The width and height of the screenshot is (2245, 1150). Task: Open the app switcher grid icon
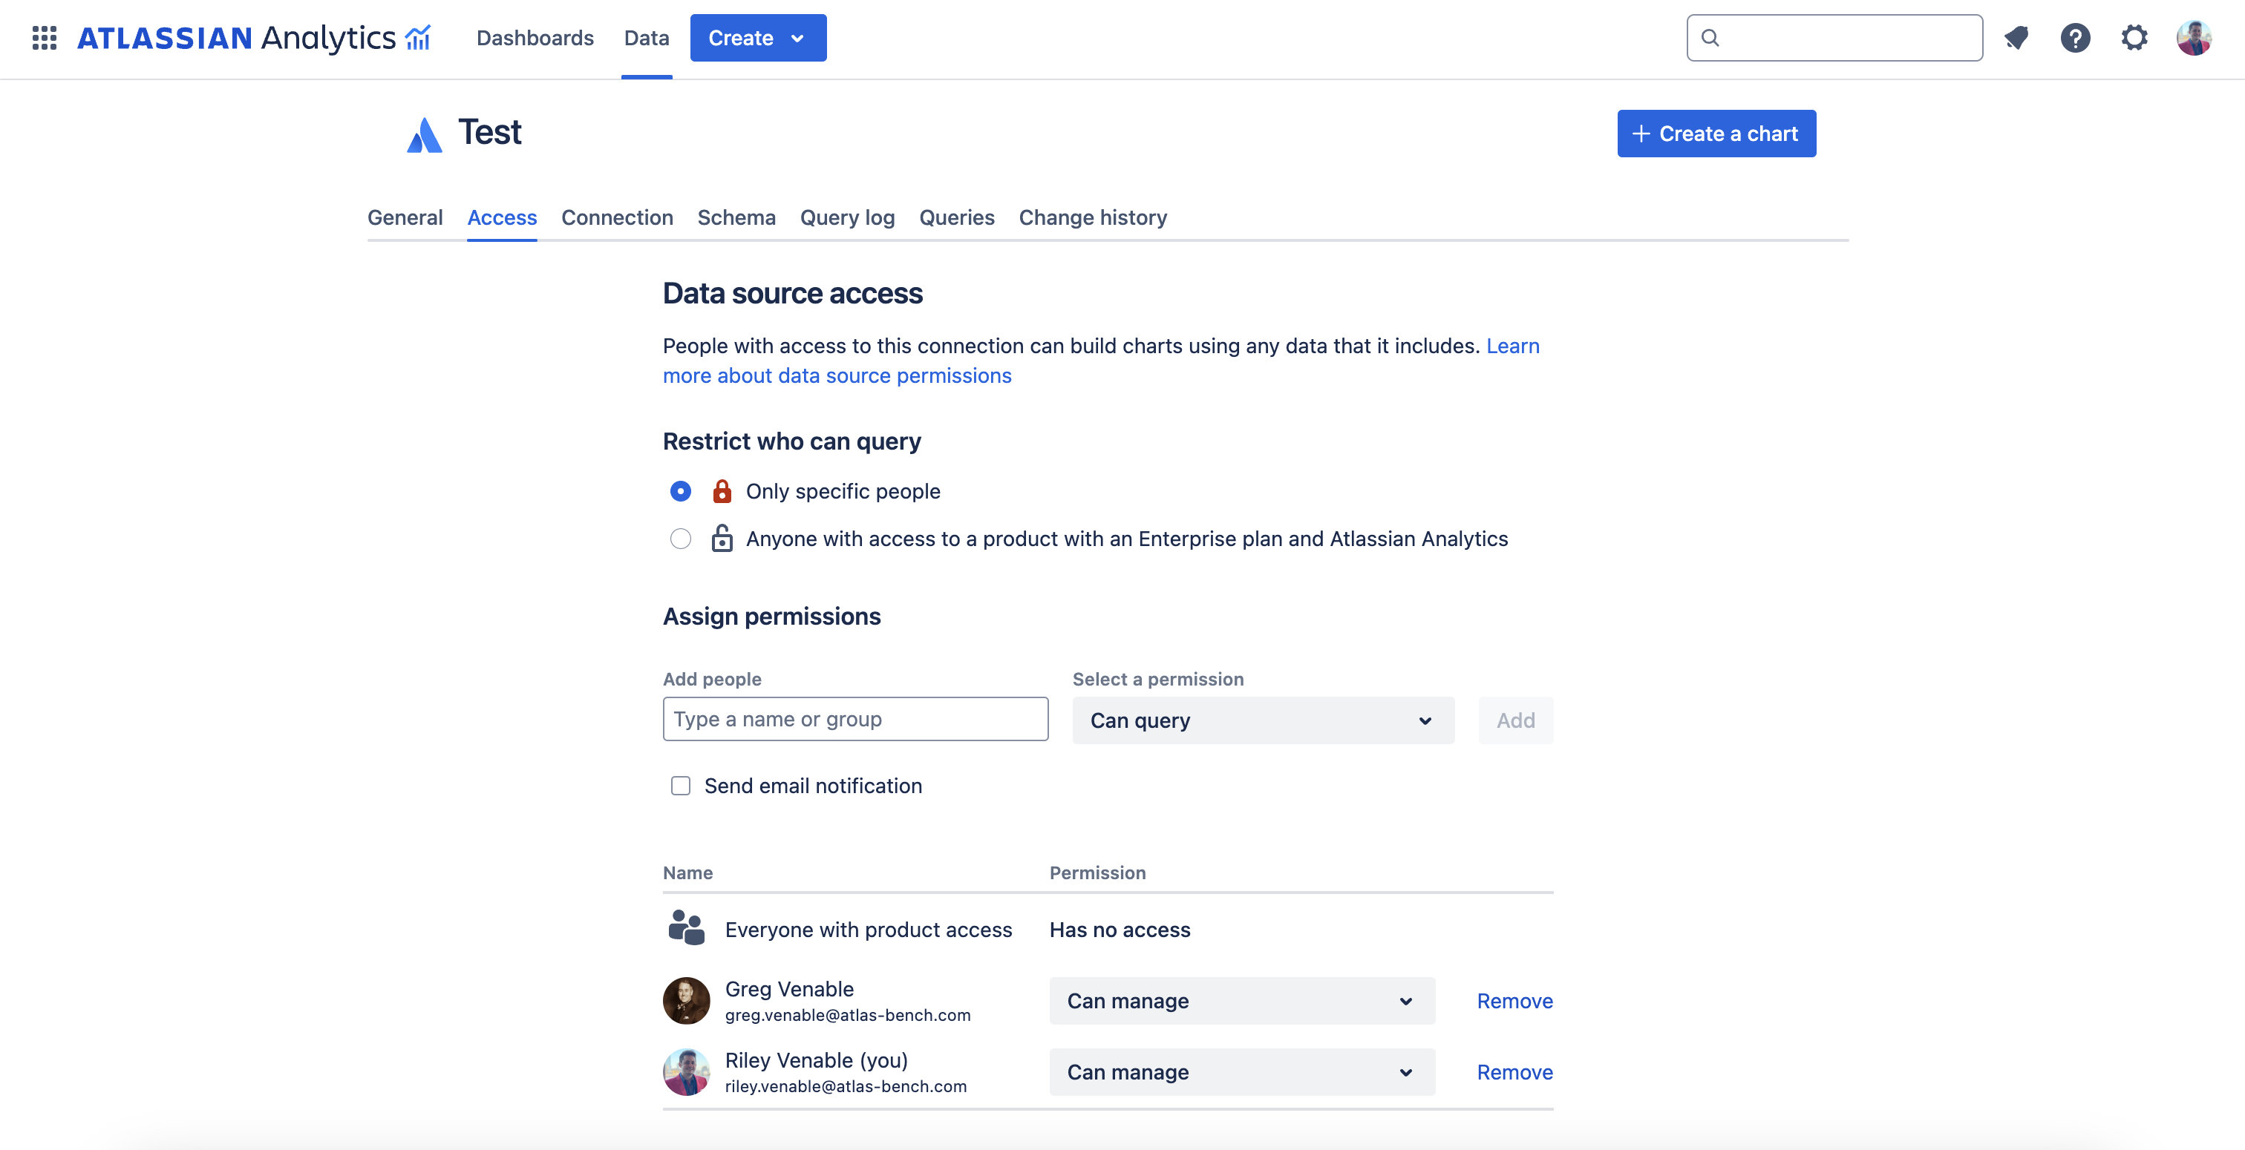(x=45, y=37)
